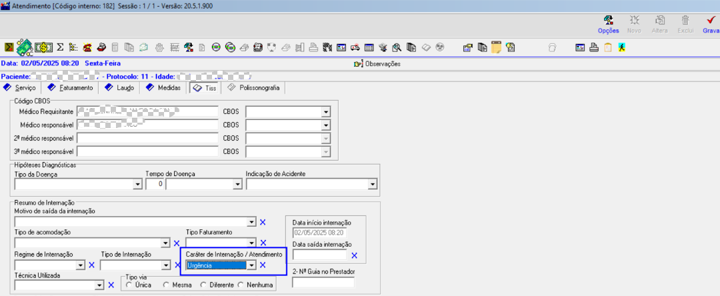
Task: Select the Nenhuma radio option
Action: tap(240, 285)
